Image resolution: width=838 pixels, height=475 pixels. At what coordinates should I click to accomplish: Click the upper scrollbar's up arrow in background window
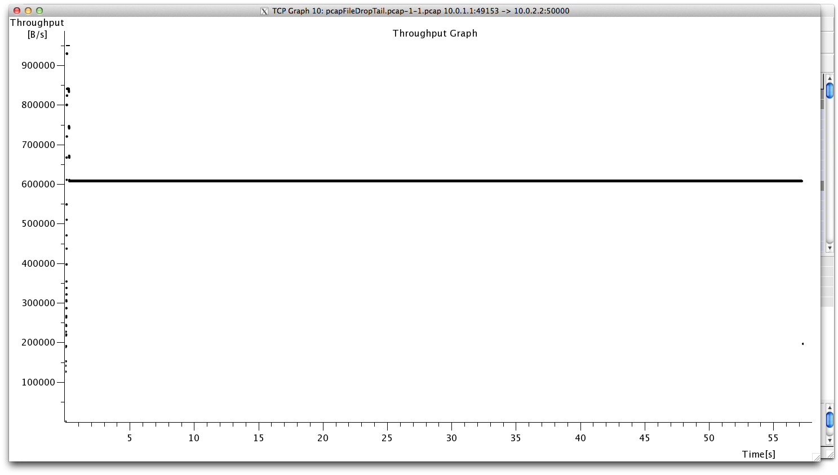(830, 78)
